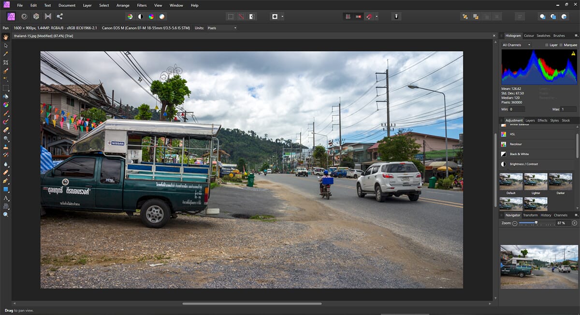
Task: Select the Rectangular Marquee tool
Action: (6, 88)
